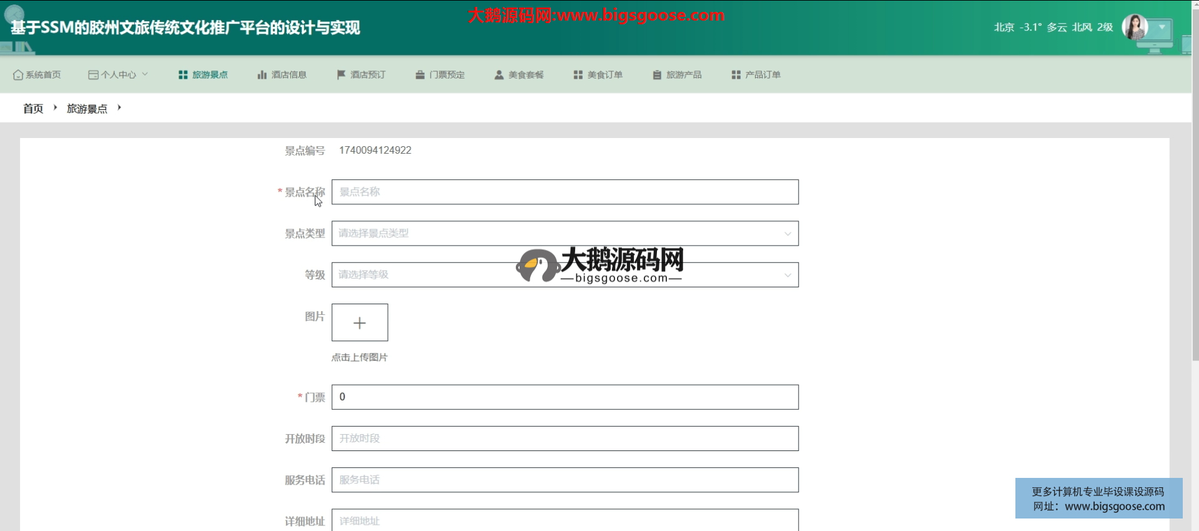Open the 产品订单 menu item
Screen dimensions: 1199x531
pyautogui.click(x=756, y=75)
